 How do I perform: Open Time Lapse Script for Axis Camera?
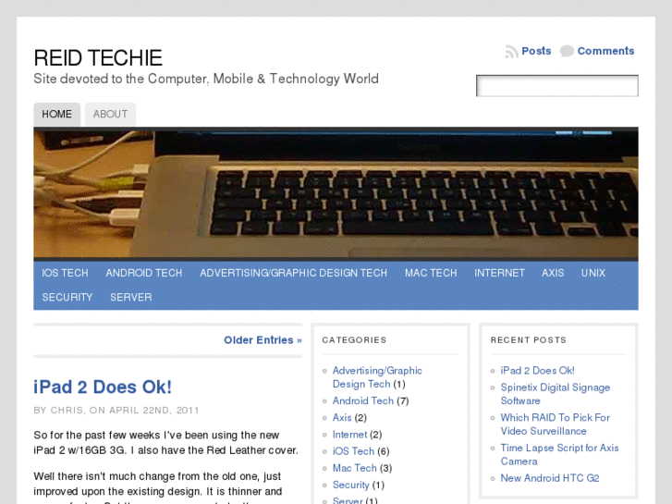pyautogui.click(x=559, y=454)
